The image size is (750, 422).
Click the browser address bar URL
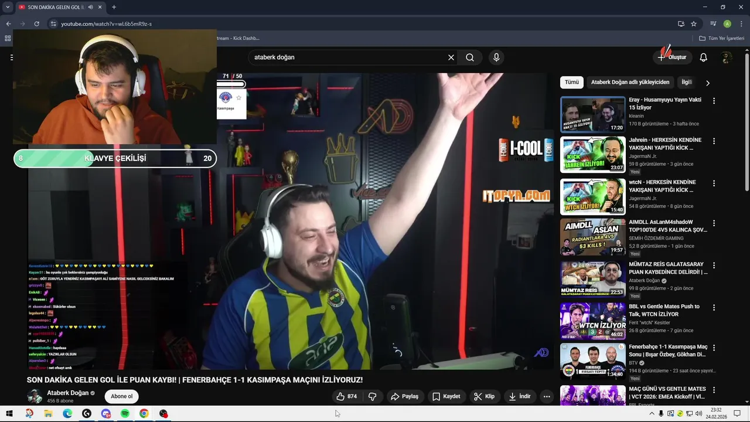107,24
